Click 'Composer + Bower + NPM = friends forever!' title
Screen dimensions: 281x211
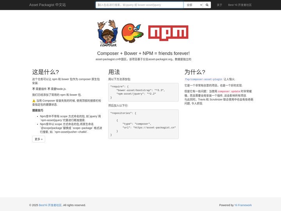[143, 53]
